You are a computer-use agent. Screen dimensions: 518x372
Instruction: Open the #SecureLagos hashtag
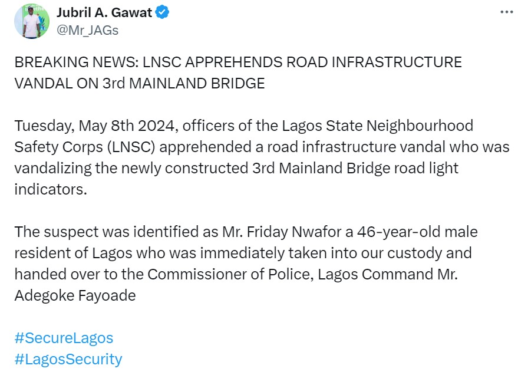[64, 338]
